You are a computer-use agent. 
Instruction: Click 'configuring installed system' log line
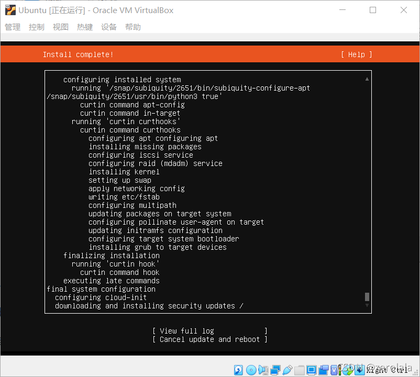[122, 80]
